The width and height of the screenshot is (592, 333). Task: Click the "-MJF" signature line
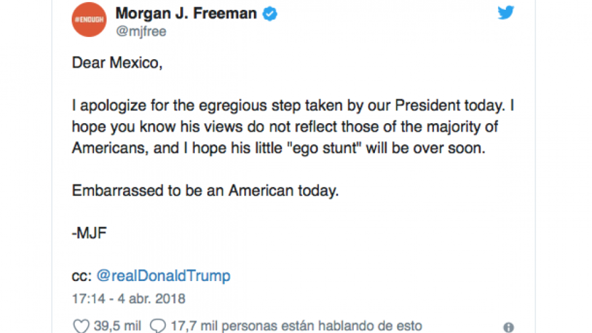point(89,233)
